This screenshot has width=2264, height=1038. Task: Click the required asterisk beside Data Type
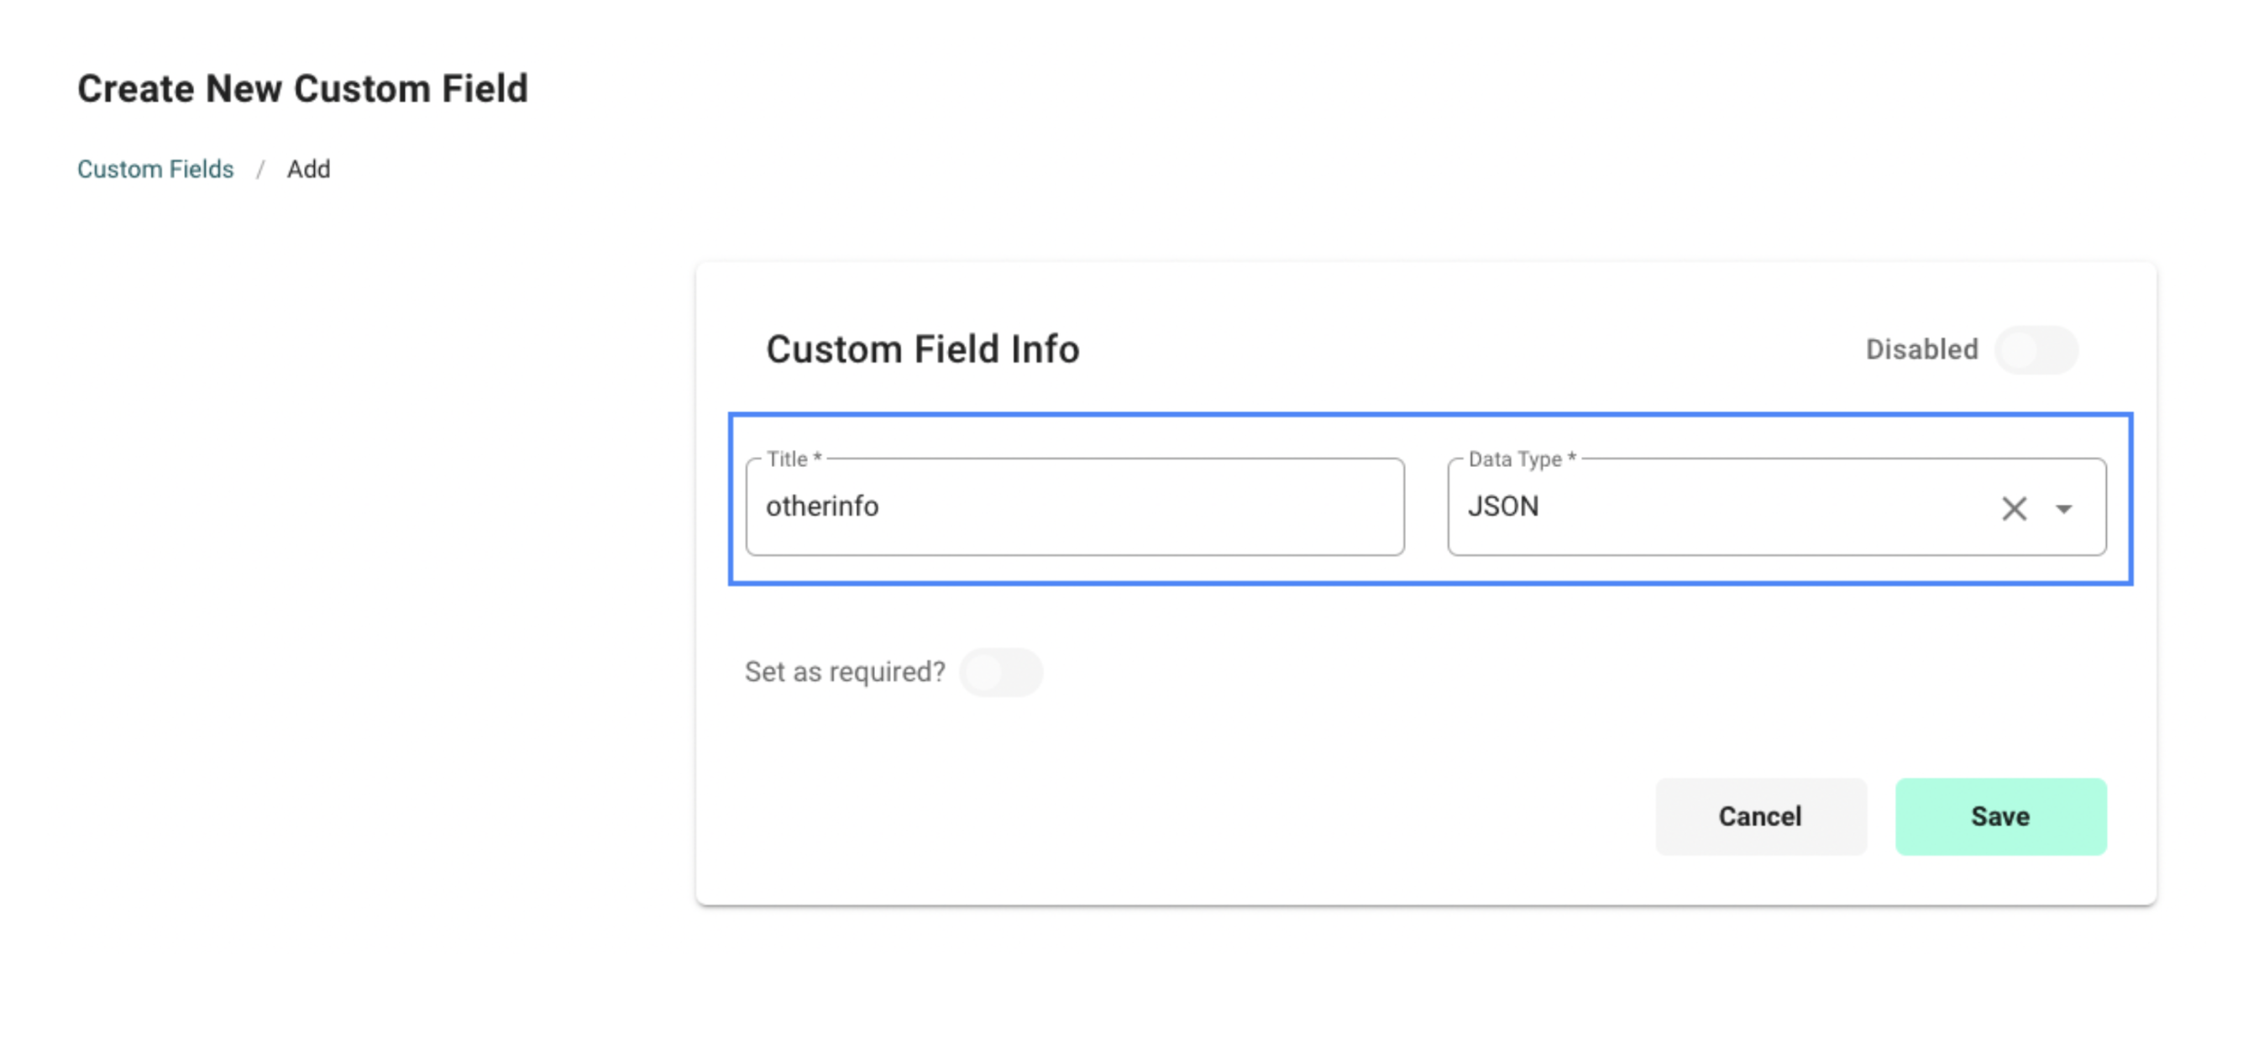pyautogui.click(x=1572, y=458)
